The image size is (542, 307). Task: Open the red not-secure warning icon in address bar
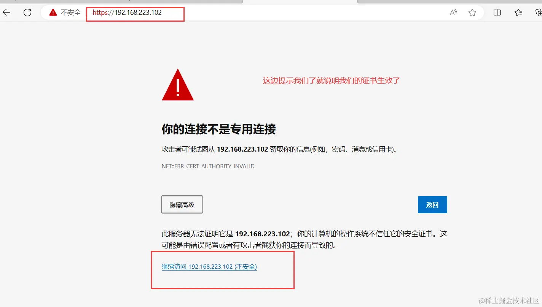(x=53, y=13)
